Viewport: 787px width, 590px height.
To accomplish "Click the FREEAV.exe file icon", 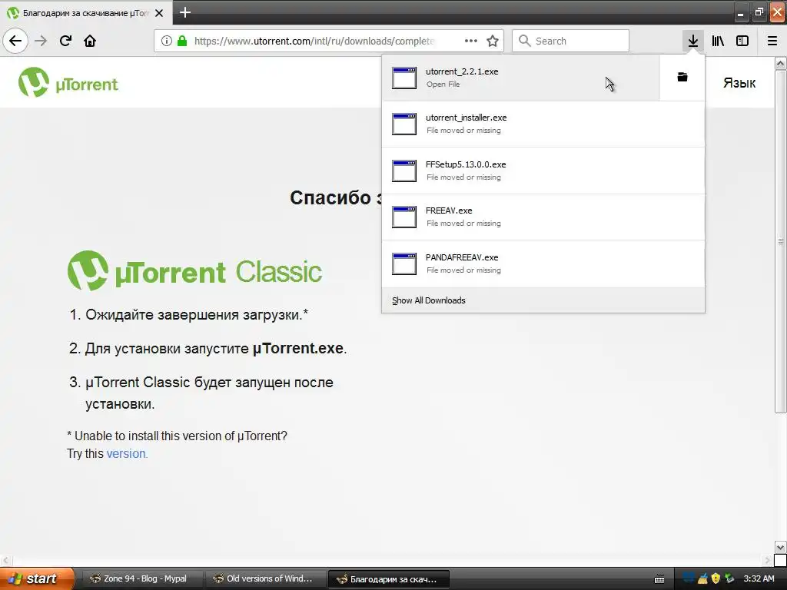I will click(404, 217).
